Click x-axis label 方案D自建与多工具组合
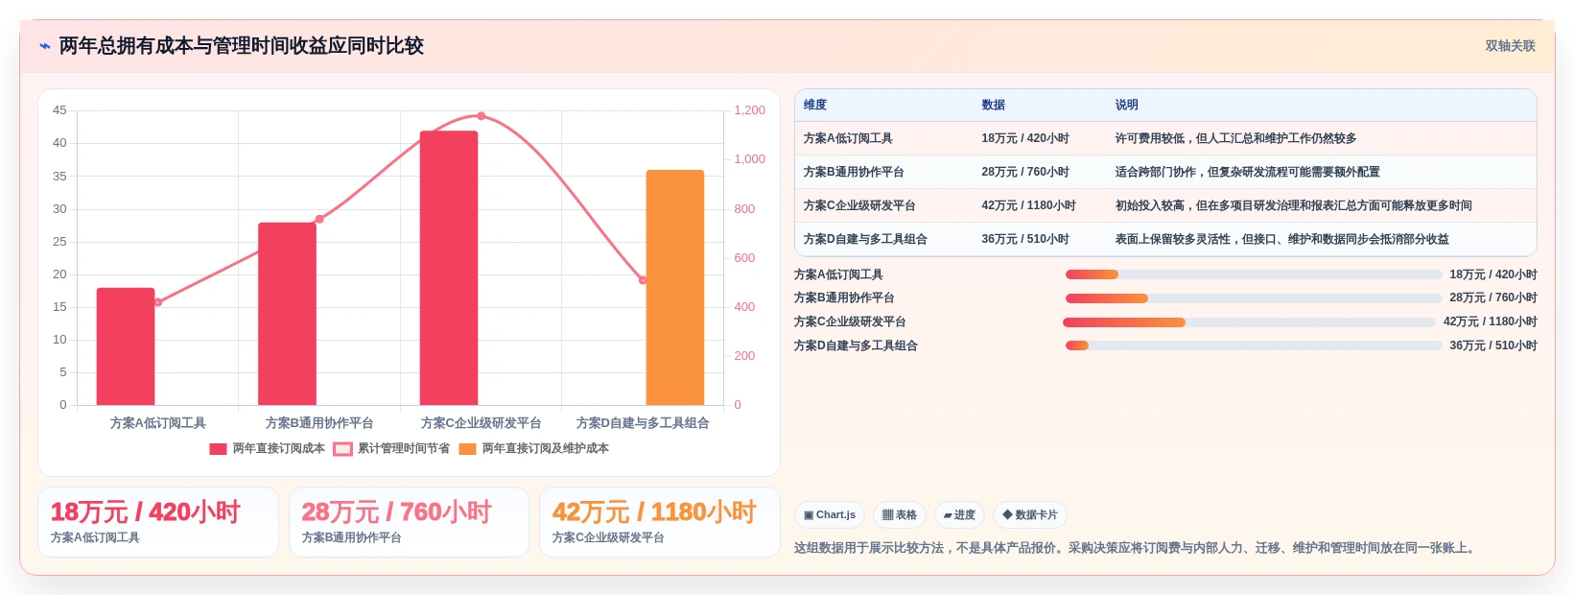 (643, 423)
